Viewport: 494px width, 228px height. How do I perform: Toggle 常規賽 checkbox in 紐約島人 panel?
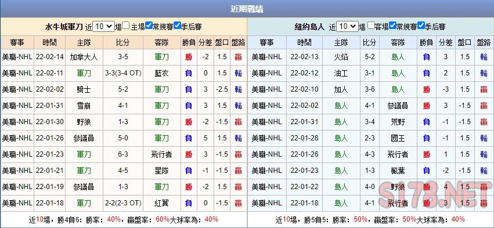click(x=392, y=26)
